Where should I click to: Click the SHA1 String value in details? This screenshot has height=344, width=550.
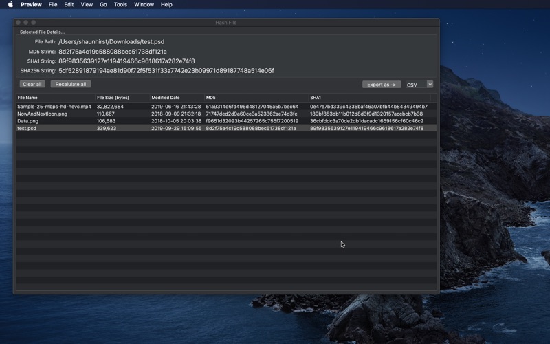pos(126,61)
